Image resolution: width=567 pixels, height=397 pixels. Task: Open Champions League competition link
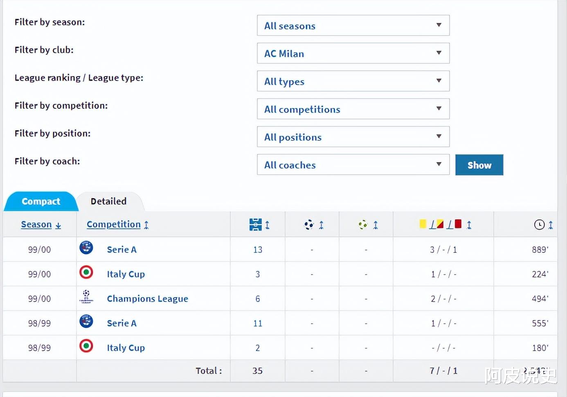click(147, 299)
